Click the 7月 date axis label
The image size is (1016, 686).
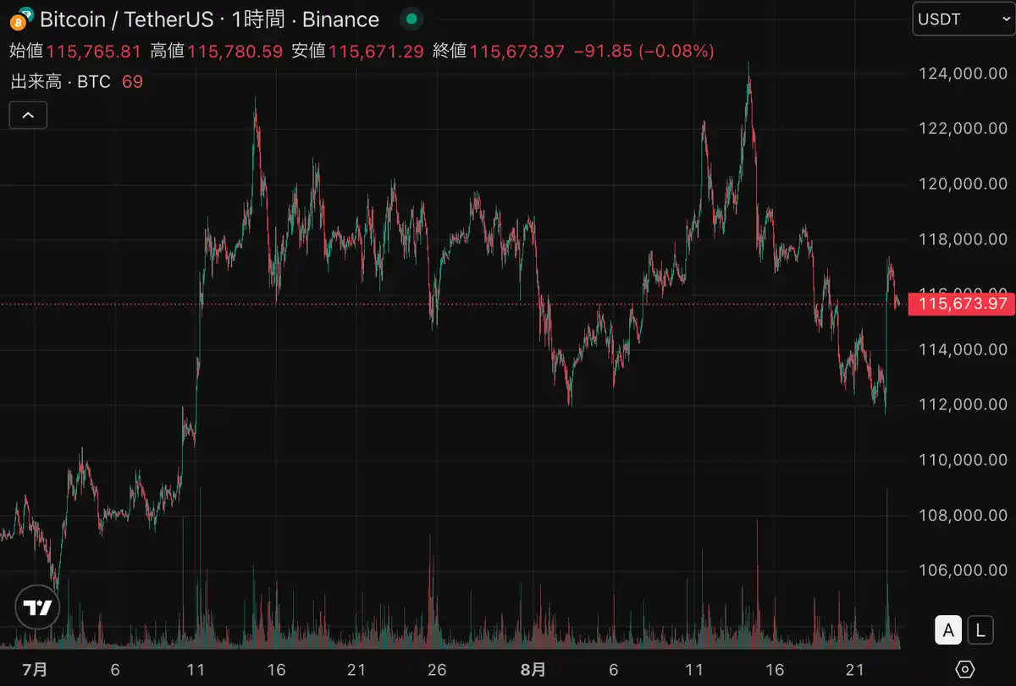(35, 669)
